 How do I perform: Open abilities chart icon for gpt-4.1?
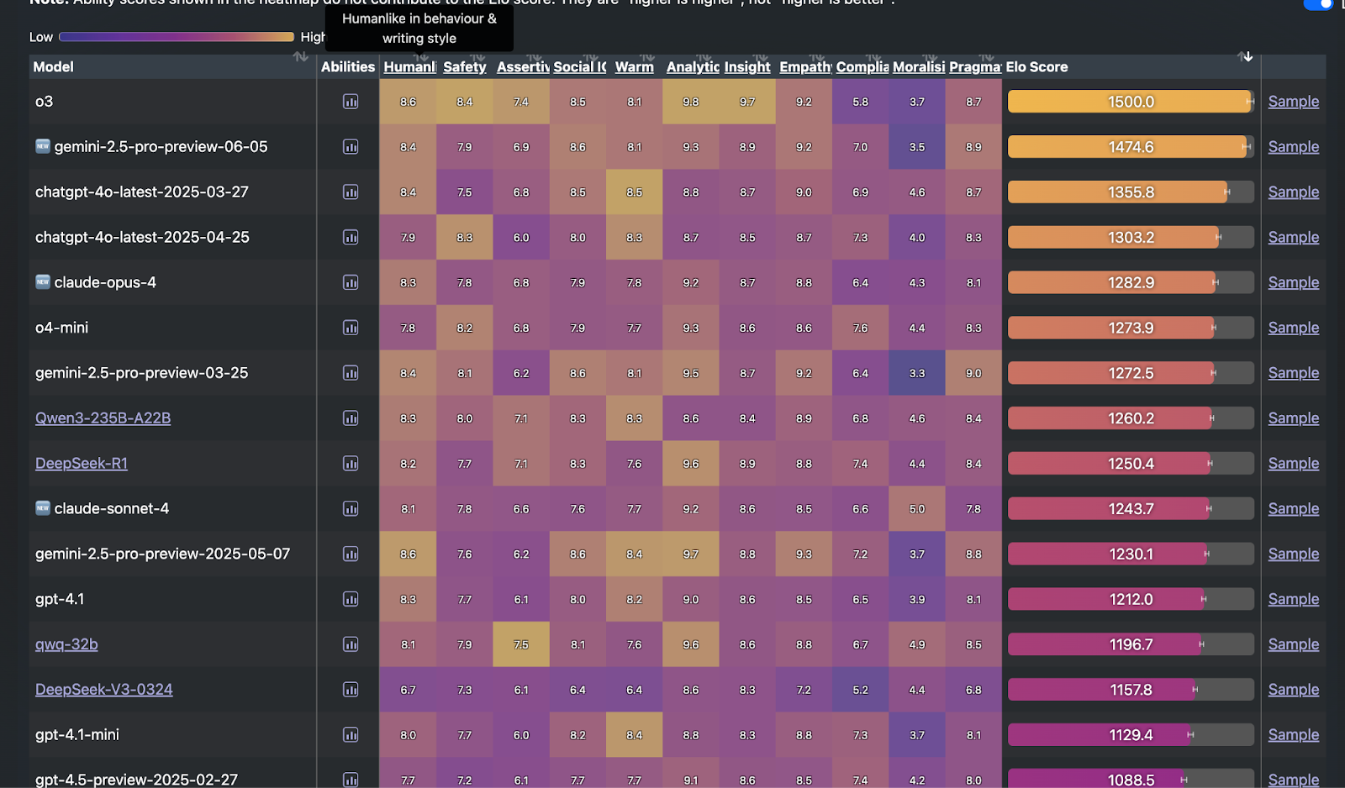click(x=351, y=600)
